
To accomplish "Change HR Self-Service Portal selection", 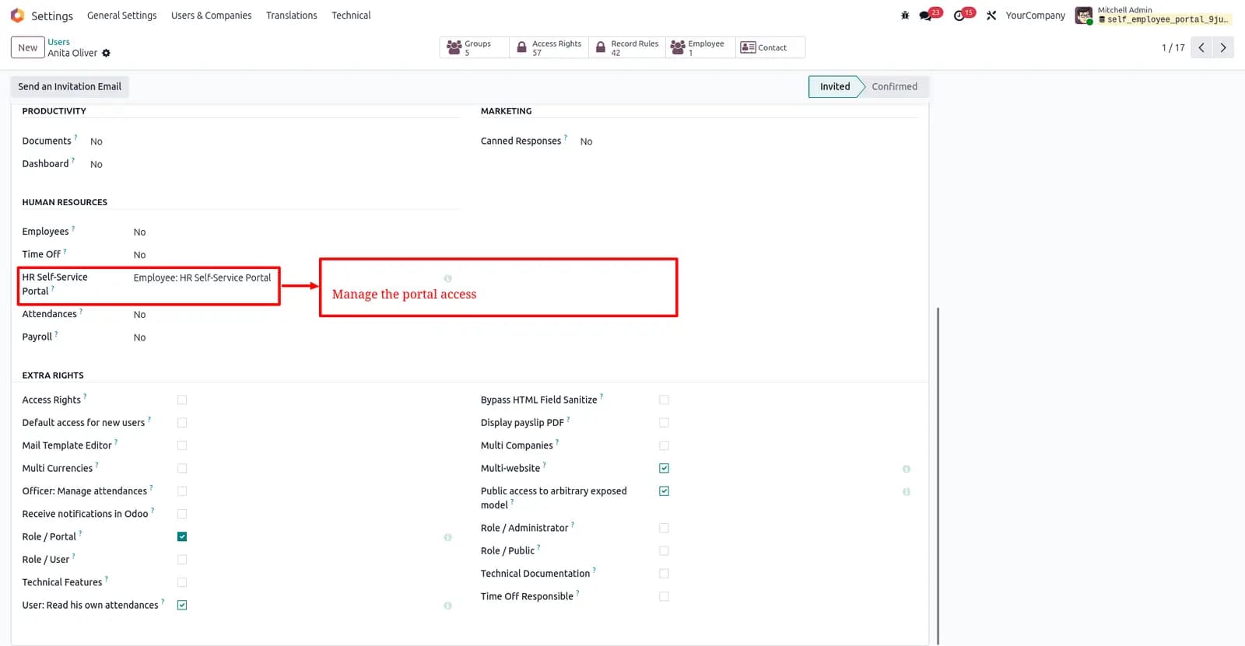I will click(202, 278).
